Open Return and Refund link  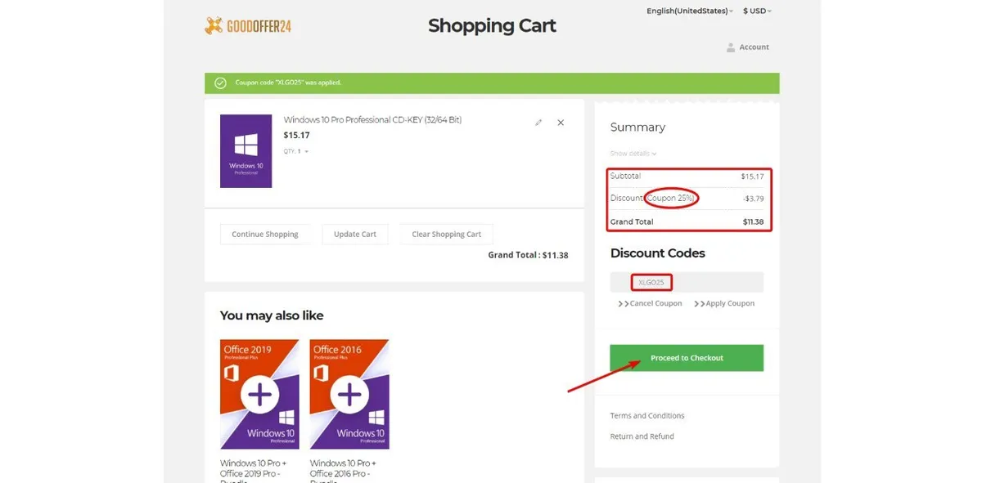click(x=642, y=436)
